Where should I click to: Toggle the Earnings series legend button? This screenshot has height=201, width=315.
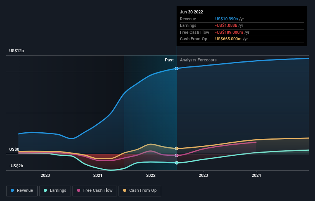pos(55,191)
